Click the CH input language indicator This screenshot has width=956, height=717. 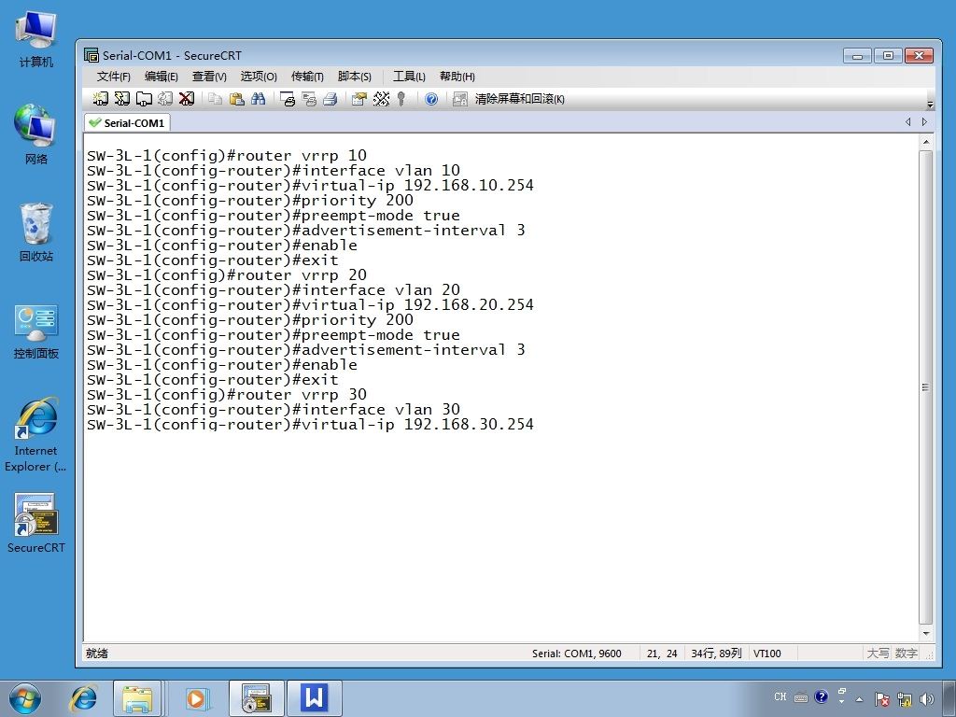pyautogui.click(x=780, y=696)
